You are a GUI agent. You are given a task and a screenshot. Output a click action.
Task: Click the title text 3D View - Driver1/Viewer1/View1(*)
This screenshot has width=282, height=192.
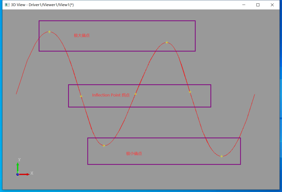42,5
